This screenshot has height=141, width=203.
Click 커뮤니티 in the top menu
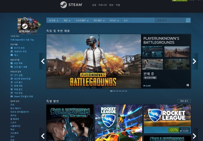pos(103,5)
